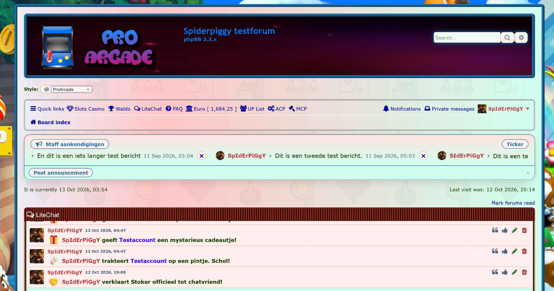Edit the pintje Schol message

(x=514, y=251)
